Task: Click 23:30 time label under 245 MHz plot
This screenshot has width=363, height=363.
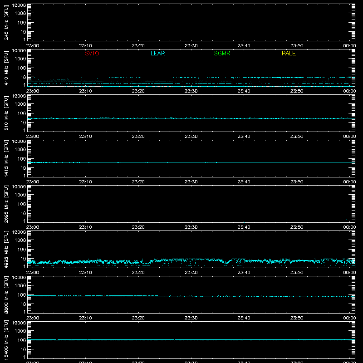Action: point(191,46)
